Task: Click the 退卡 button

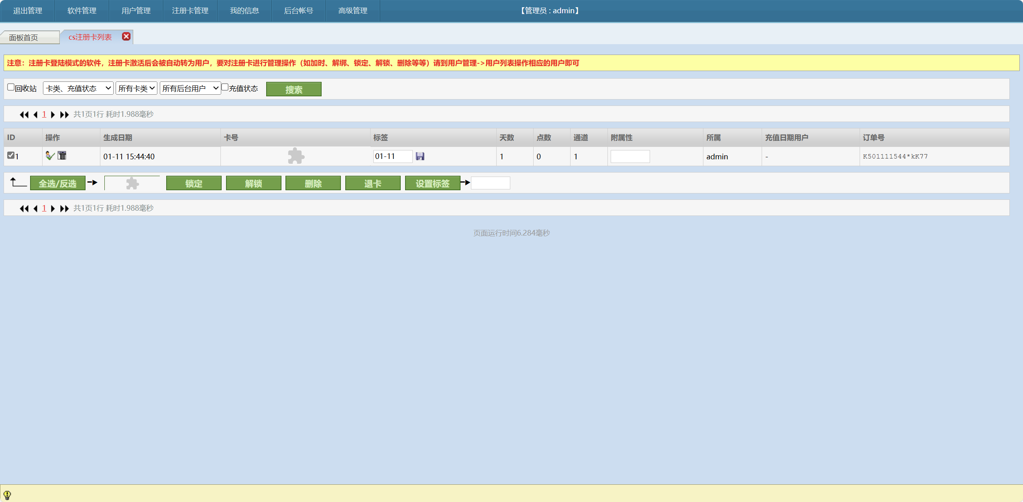Action: point(373,183)
